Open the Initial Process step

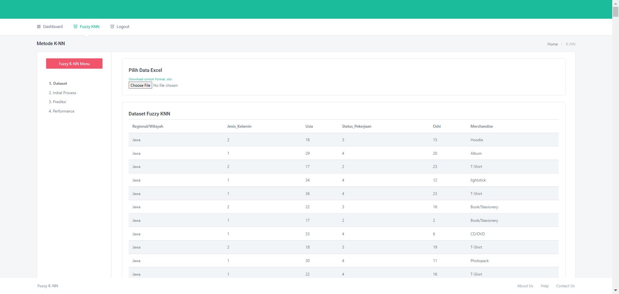[63, 93]
